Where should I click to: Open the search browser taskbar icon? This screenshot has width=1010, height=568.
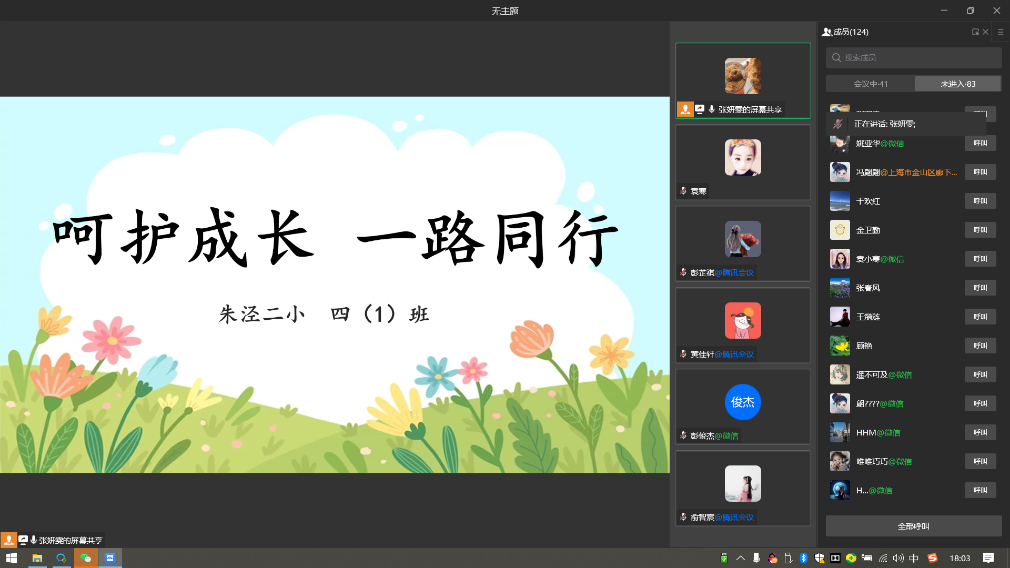[x=62, y=558]
